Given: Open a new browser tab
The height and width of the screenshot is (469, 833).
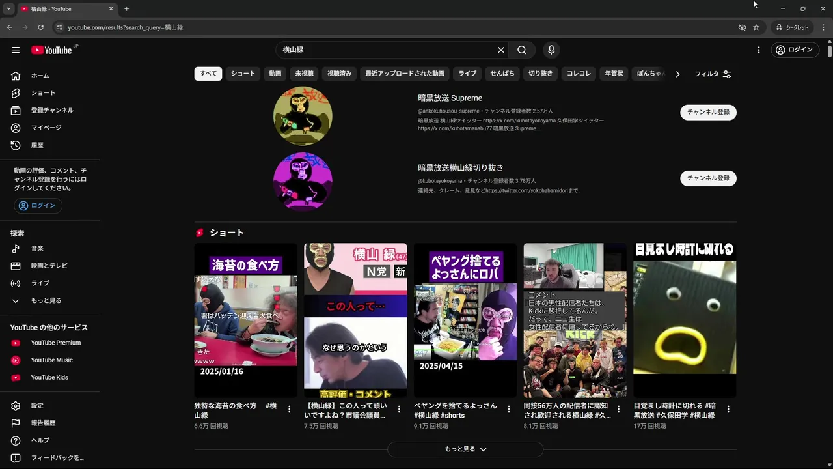Looking at the screenshot, I should coord(126,8).
